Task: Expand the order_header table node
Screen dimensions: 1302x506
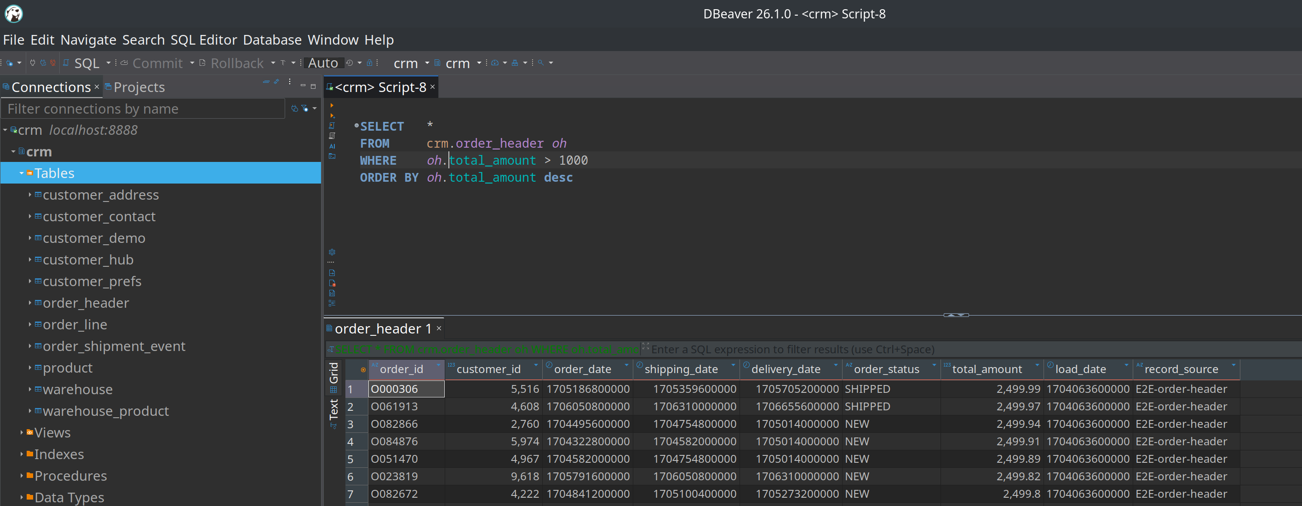Action: (30, 303)
